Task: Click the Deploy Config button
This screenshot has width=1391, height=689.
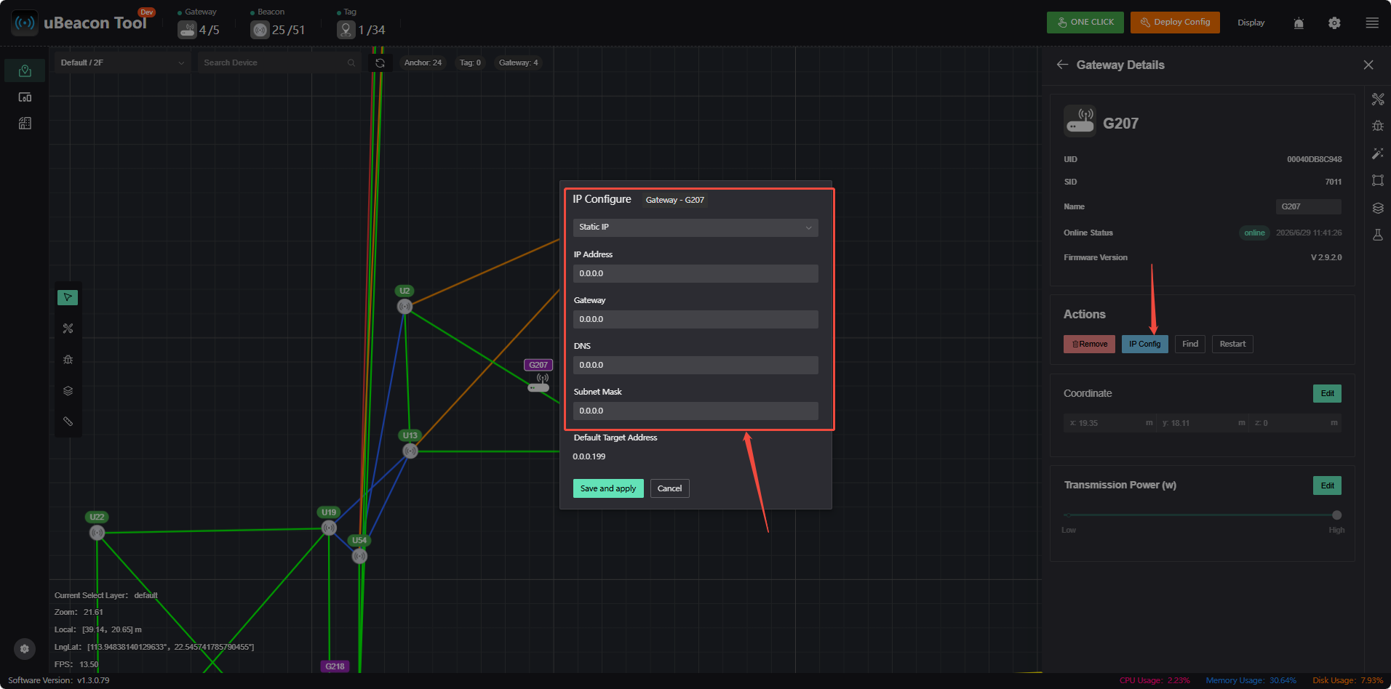Action: 1175,23
